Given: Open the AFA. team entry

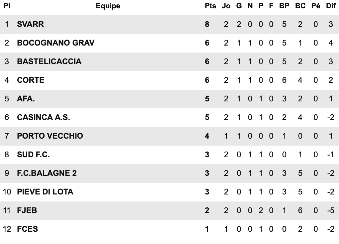Looking at the screenshot, I should coord(26,99).
